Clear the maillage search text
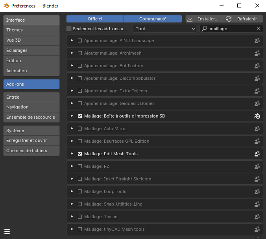Image resolution: width=266 pixels, height=239 pixels. click(259, 29)
